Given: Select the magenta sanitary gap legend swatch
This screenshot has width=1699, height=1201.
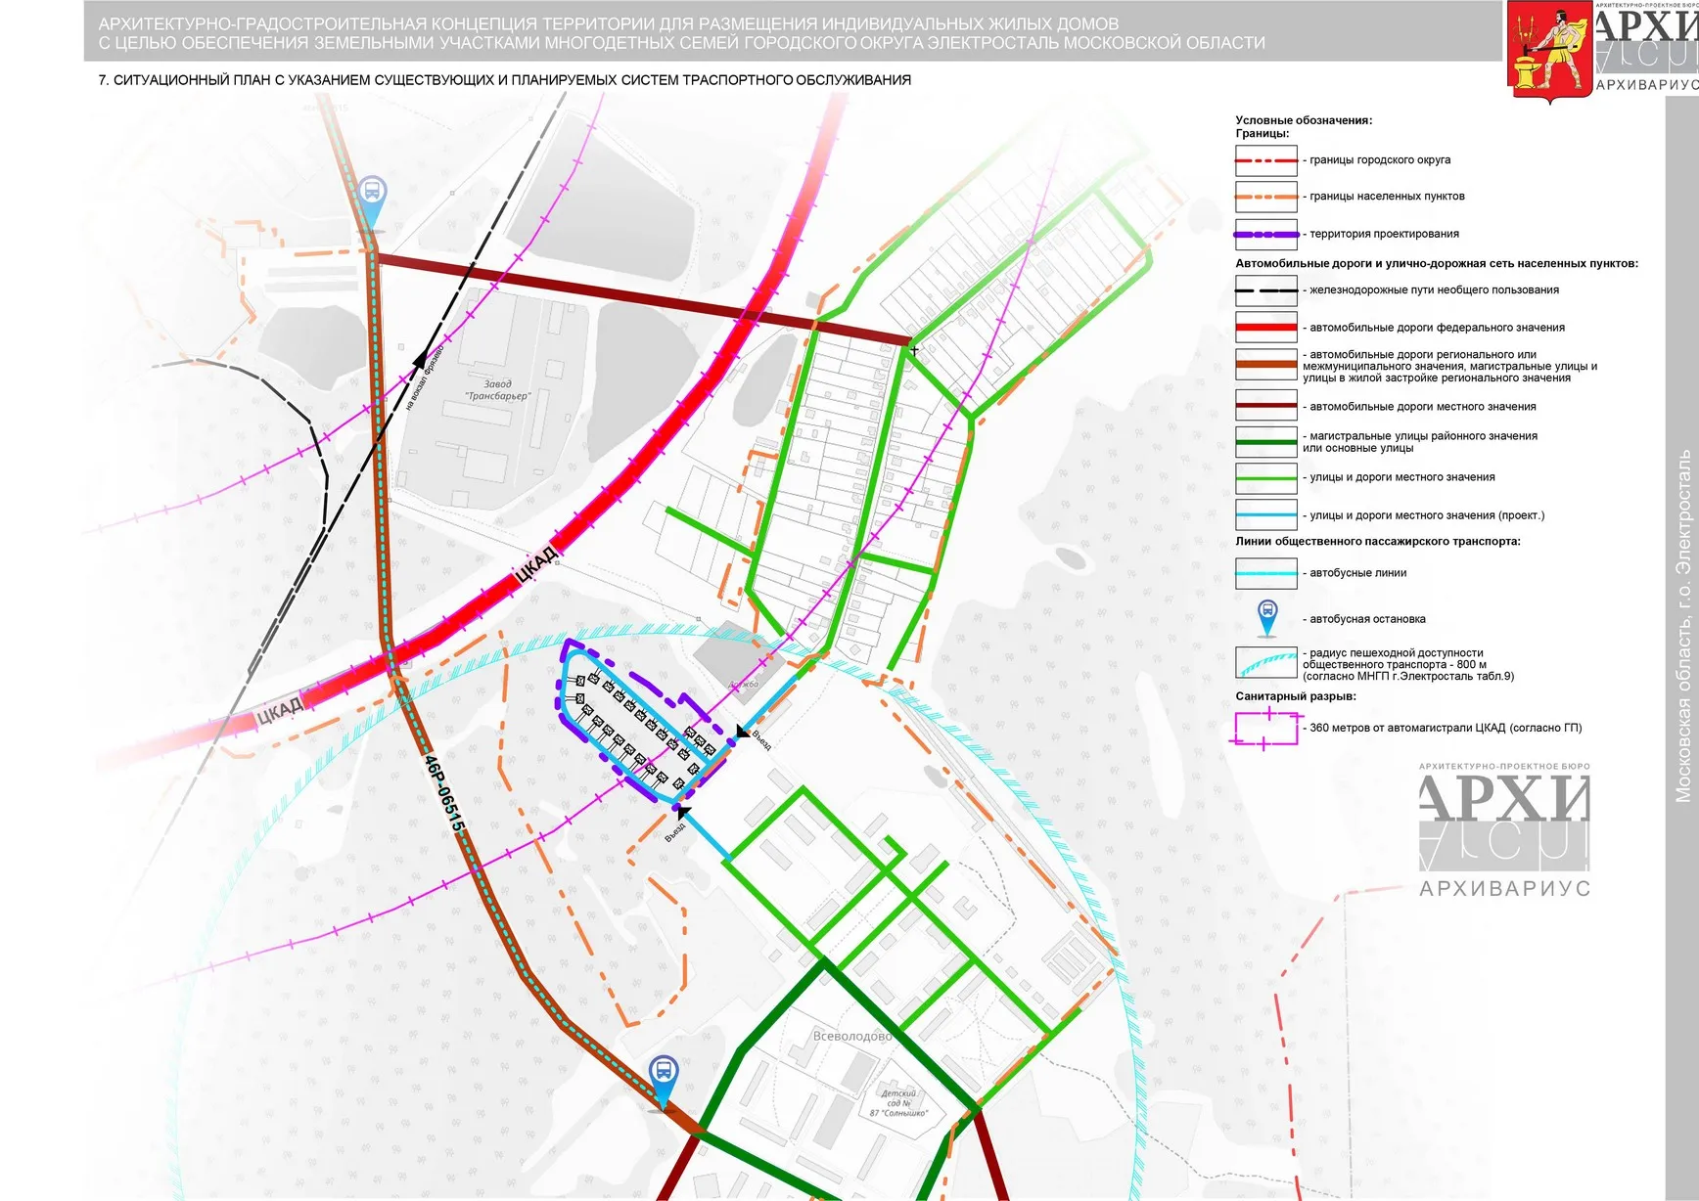Looking at the screenshot, I should 1265,729.
